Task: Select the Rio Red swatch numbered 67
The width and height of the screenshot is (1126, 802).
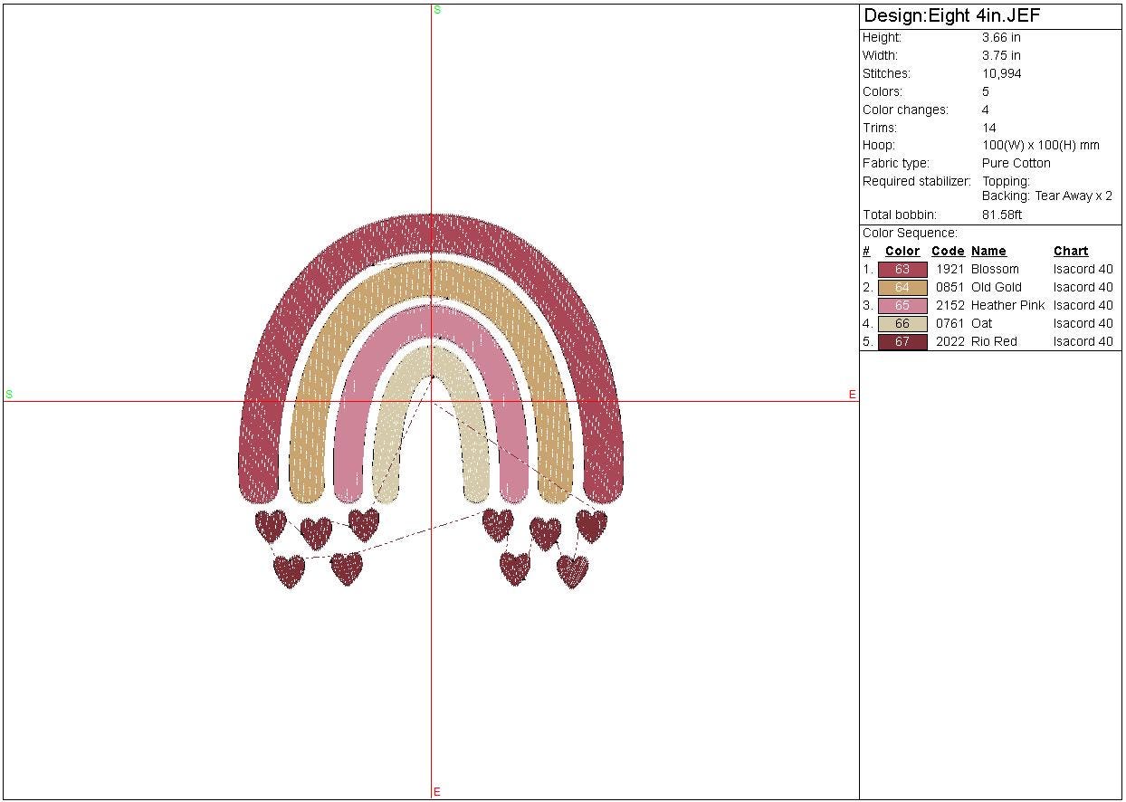Action: (902, 341)
